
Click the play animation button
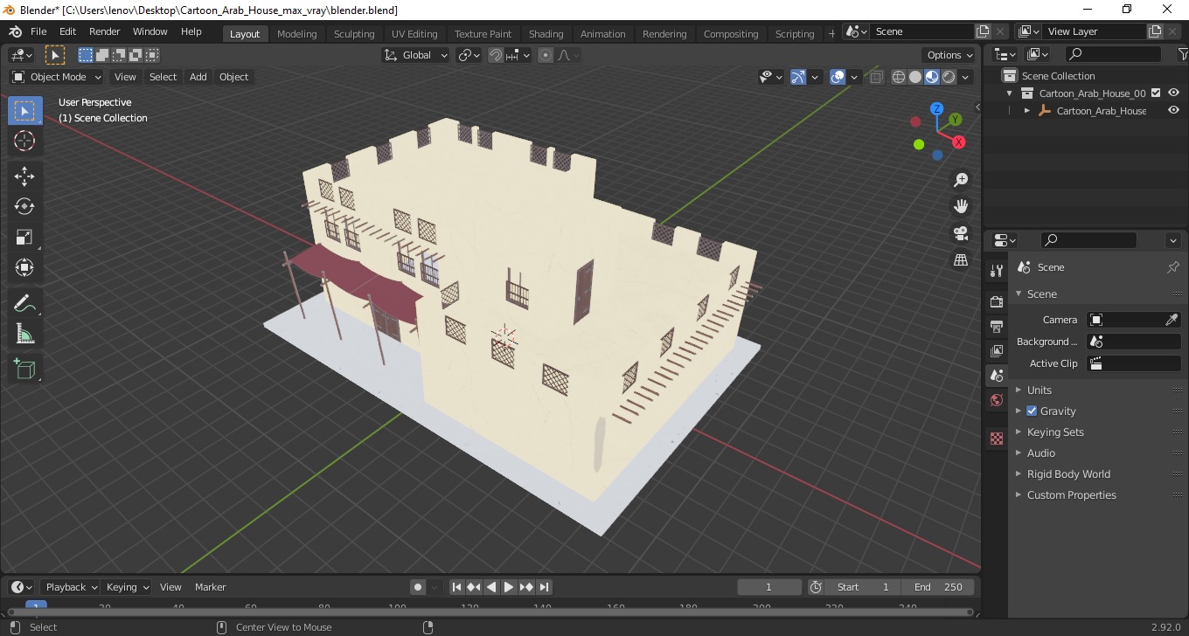click(x=509, y=587)
